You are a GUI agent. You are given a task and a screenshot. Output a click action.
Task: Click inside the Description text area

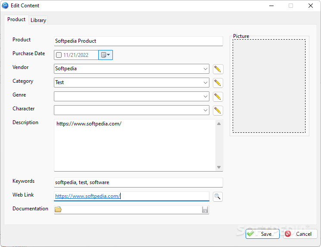coord(135,145)
